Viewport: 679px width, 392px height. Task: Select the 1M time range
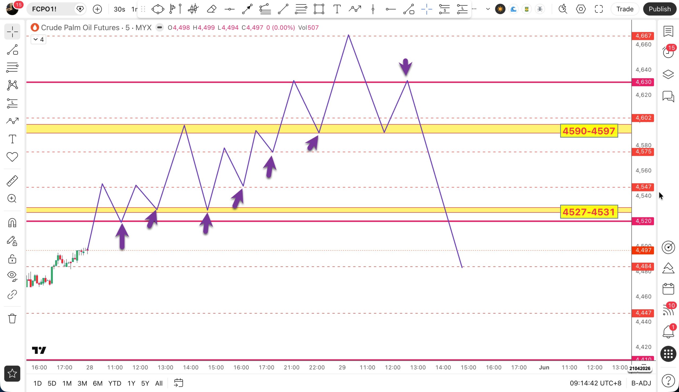tap(67, 383)
